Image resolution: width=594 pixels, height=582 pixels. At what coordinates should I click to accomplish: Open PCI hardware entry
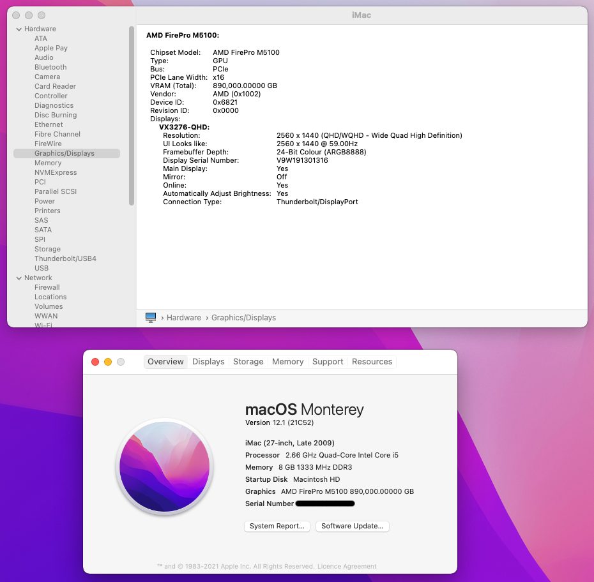(x=40, y=182)
